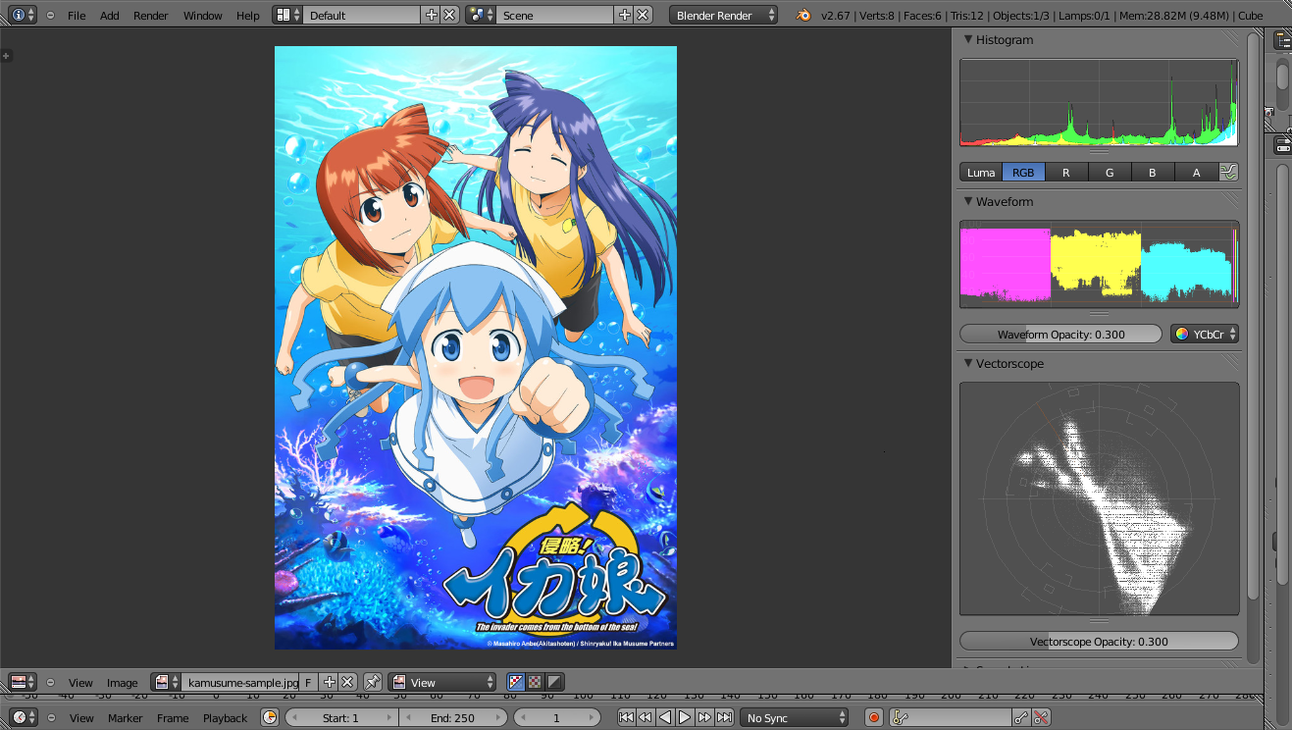Open the scene browse icon
This screenshot has height=730, width=1292.
pos(480,15)
